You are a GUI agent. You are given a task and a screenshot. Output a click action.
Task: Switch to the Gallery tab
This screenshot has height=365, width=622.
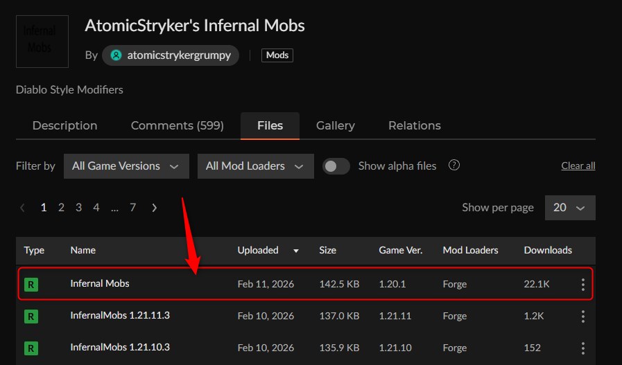coord(336,125)
